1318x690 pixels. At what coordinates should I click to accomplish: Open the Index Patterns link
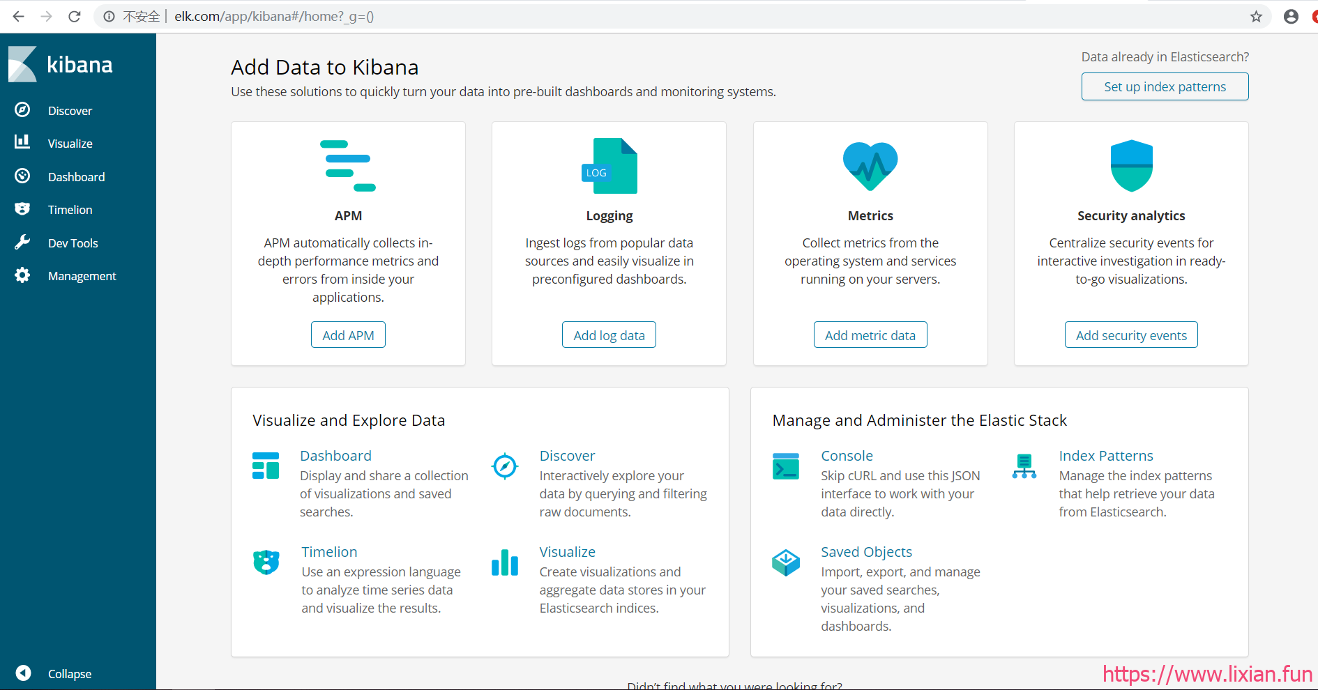1106,456
